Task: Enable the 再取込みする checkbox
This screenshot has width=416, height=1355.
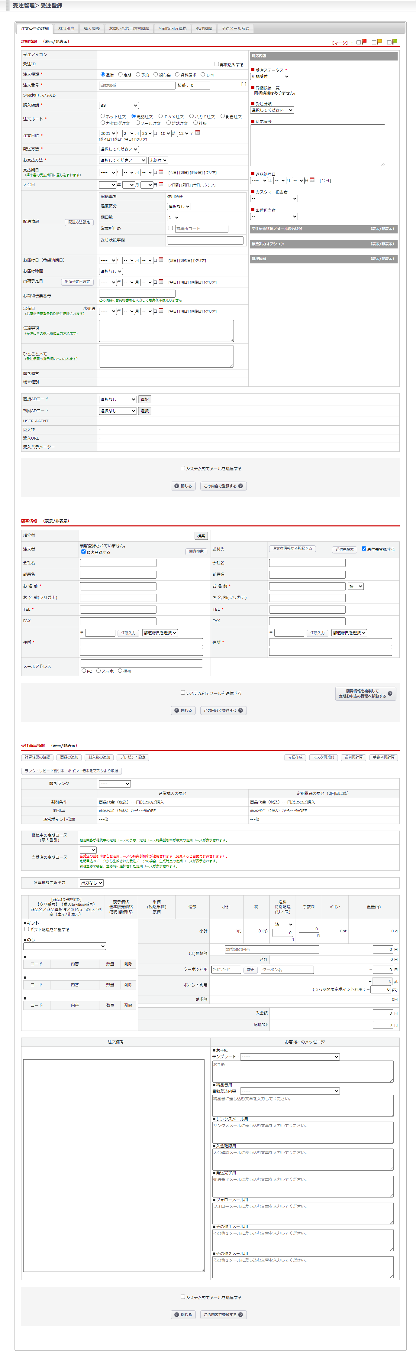Action: tap(217, 64)
